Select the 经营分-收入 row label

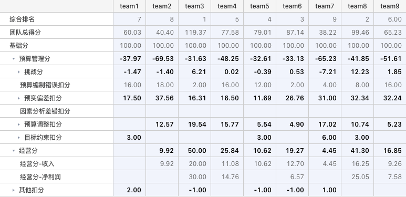(x=37, y=164)
